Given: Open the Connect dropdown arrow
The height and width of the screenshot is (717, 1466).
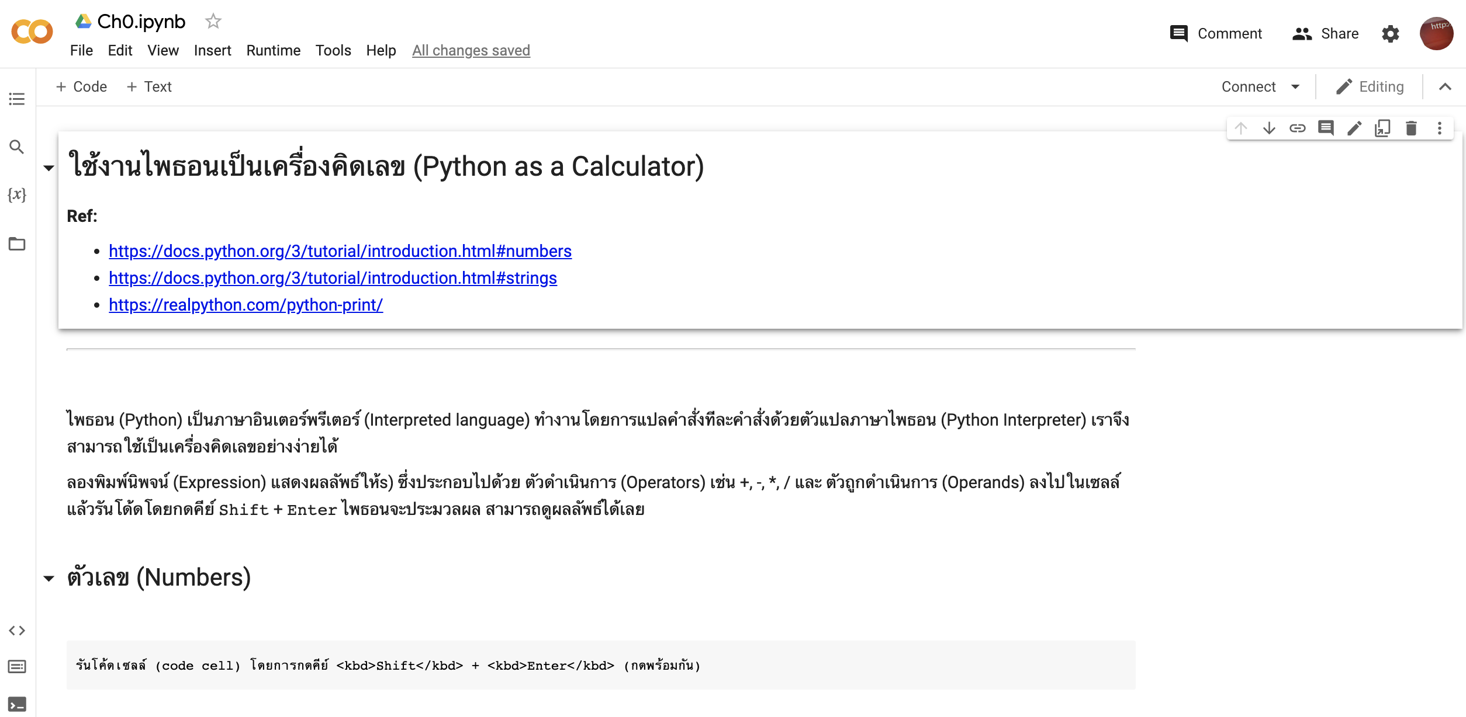Looking at the screenshot, I should pos(1295,87).
